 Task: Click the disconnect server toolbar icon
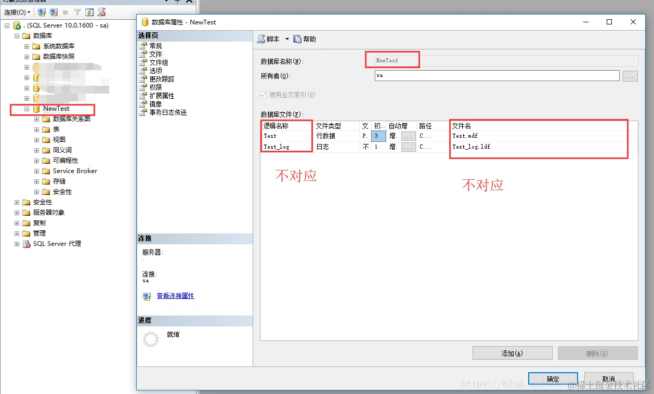coord(54,12)
